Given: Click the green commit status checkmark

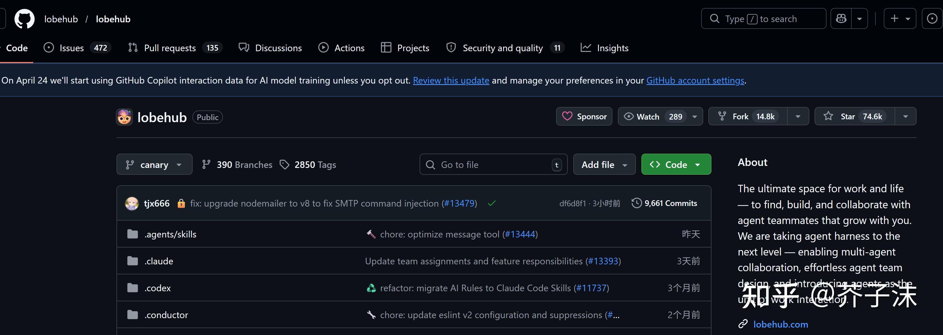Looking at the screenshot, I should click(492, 203).
